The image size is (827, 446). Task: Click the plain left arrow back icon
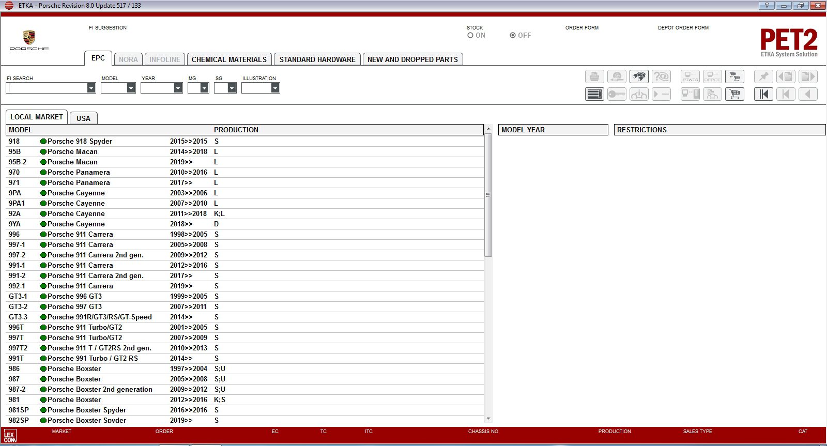pos(808,94)
